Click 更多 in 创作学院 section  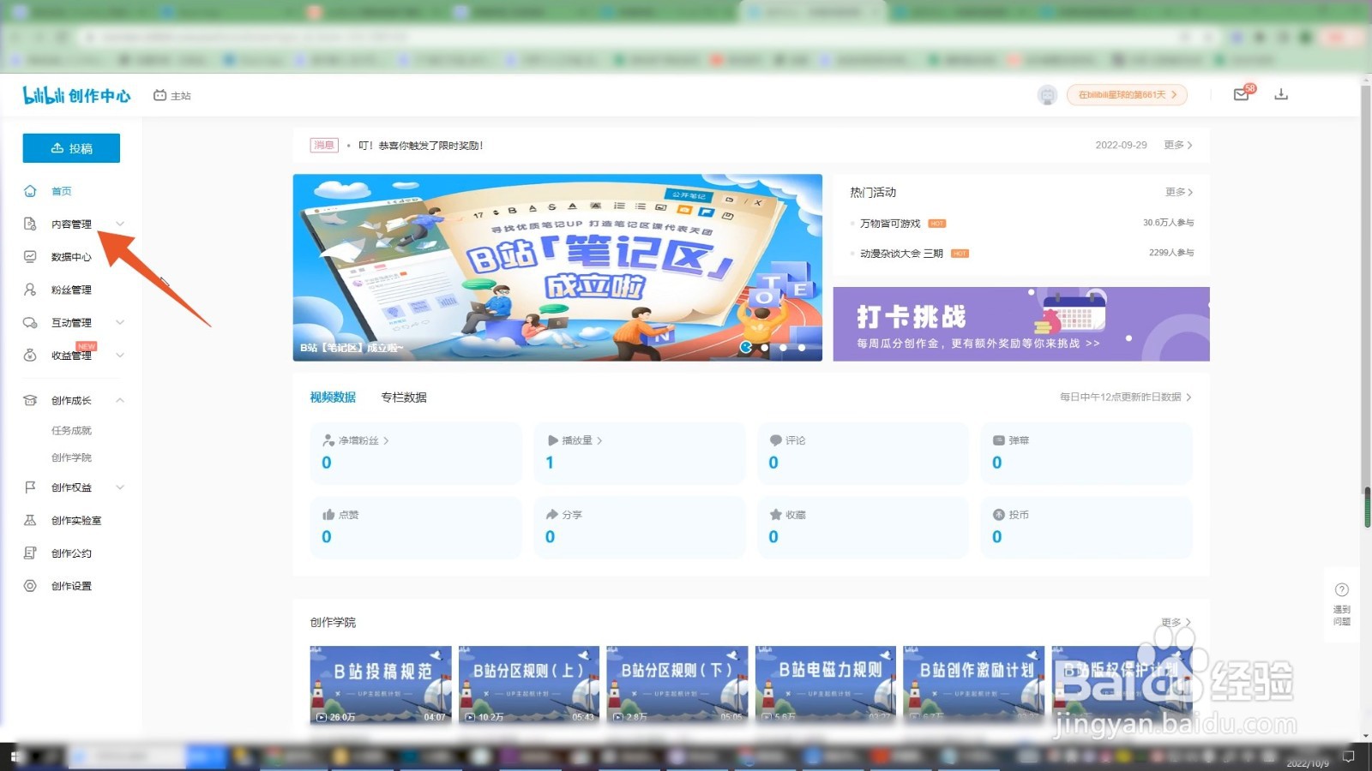click(x=1176, y=622)
